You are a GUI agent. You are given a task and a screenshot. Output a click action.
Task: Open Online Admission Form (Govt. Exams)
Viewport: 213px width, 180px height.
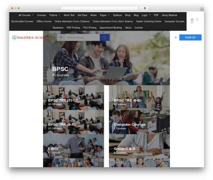click(113, 21)
